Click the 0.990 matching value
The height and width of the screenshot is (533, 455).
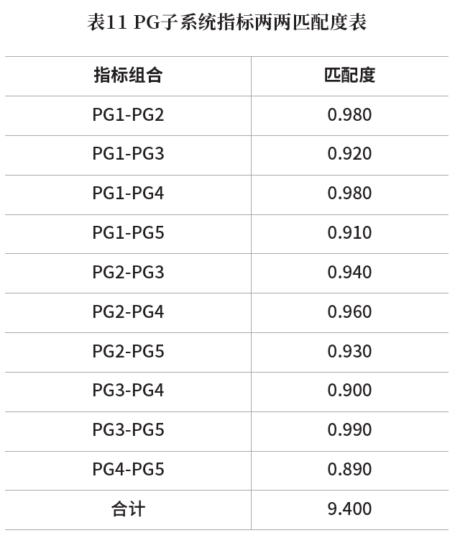(x=349, y=430)
